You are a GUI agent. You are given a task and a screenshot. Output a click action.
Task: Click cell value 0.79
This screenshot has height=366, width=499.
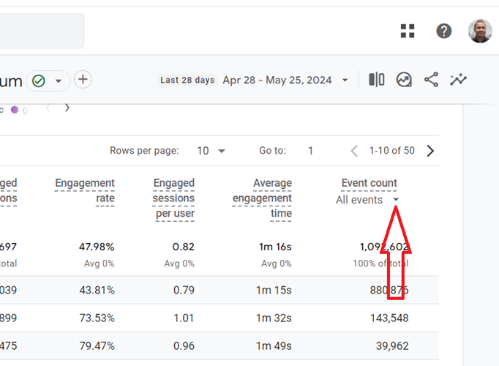(x=184, y=291)
